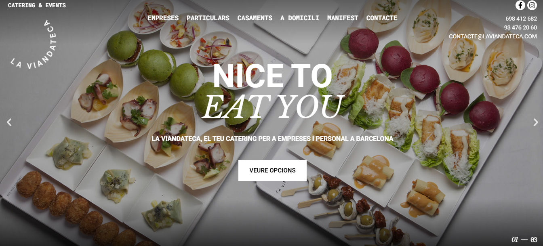Screen dimensions: 543x246
Task: View the Manifest page
Action: pos(343,18)
